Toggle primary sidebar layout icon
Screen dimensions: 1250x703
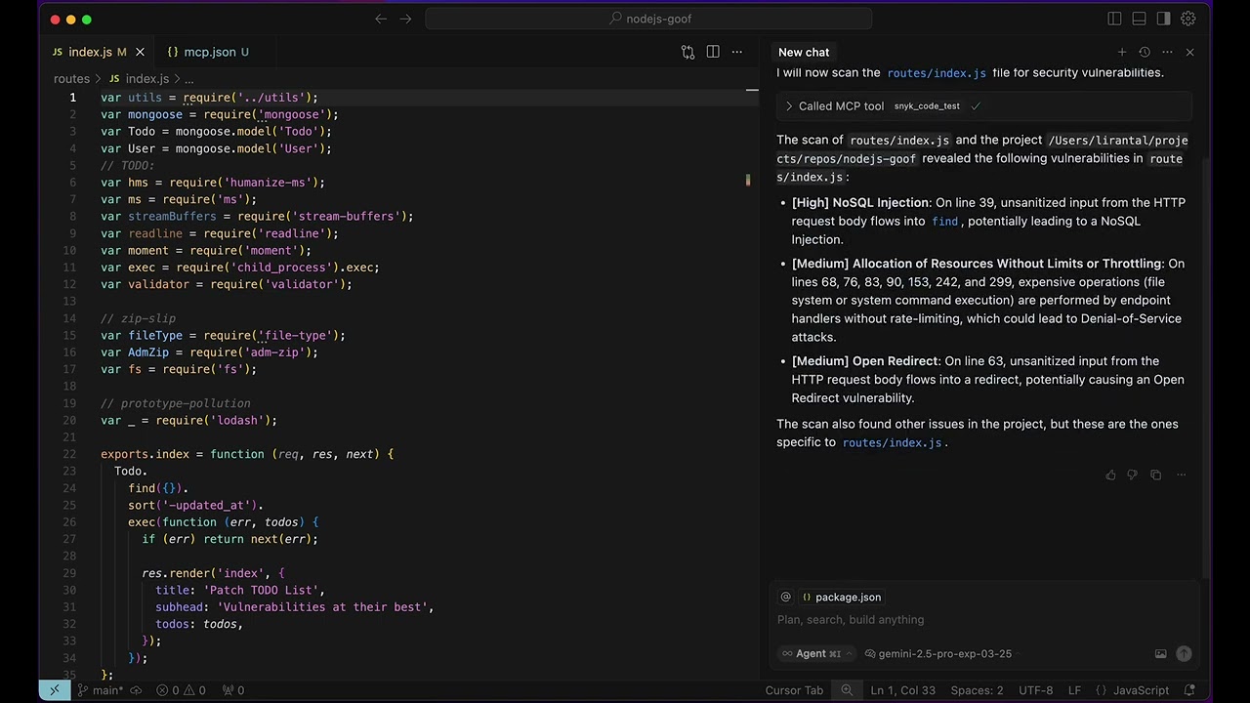click(1114, 19)
